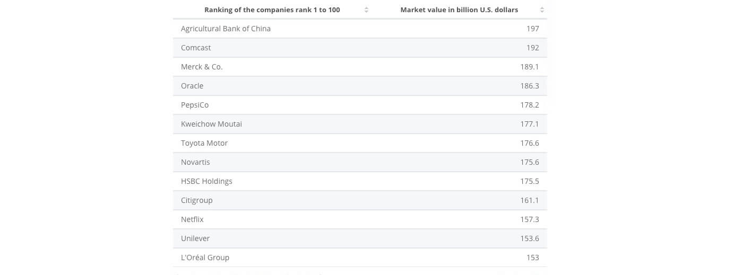Select the Comcast row
Image resolution: width=743 pixels, height=275 pixels.
(x=360, y=48)
